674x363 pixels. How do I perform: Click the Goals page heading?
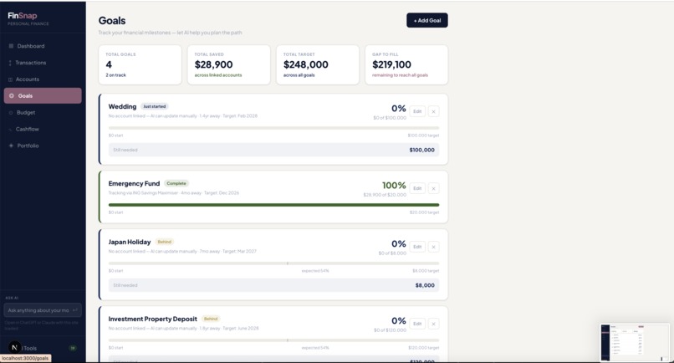tap(112, 21)
